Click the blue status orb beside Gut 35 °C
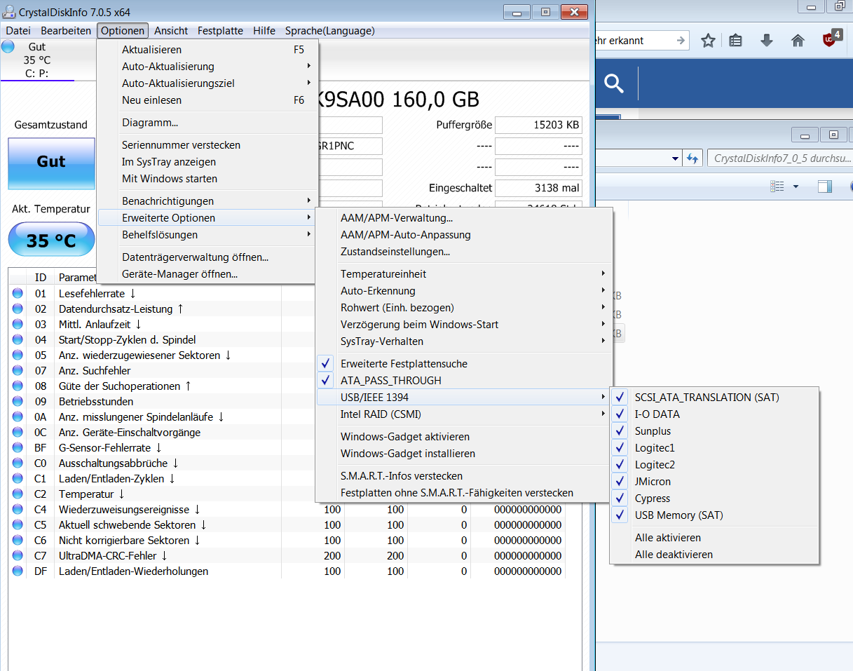This screenshot has height=671, width=853. pyautogui.click(x=8, y=47)
